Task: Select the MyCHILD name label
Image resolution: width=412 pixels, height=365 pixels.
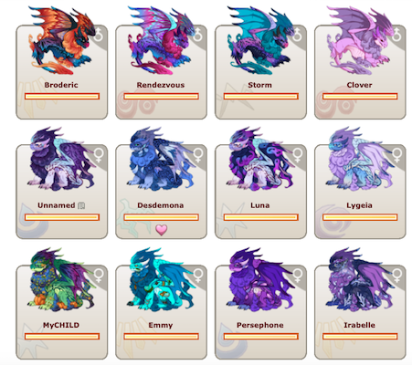Action: [x=61, y=325]
